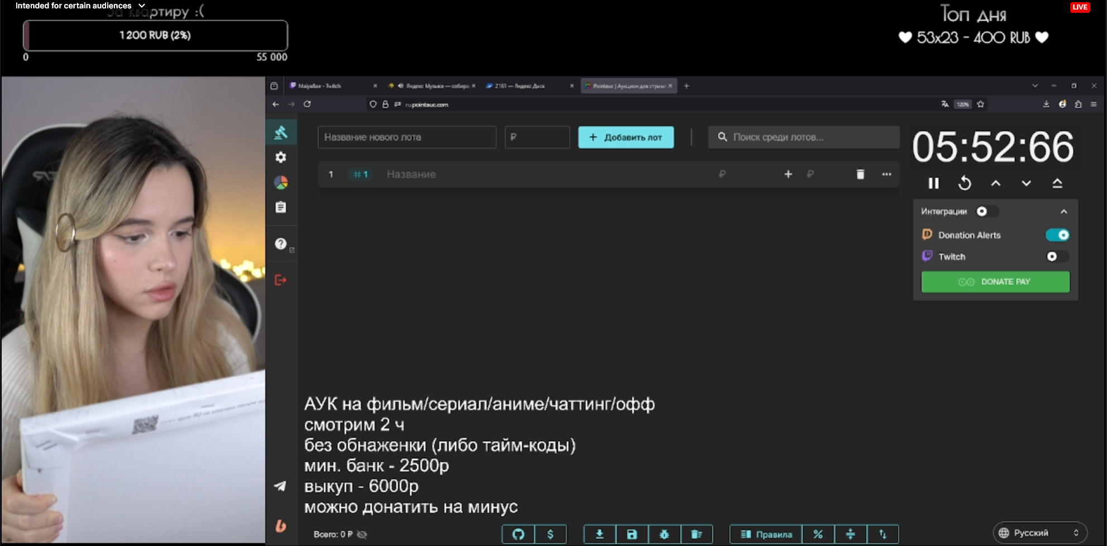Click the floppy disk save button

(x=632, y=534)
